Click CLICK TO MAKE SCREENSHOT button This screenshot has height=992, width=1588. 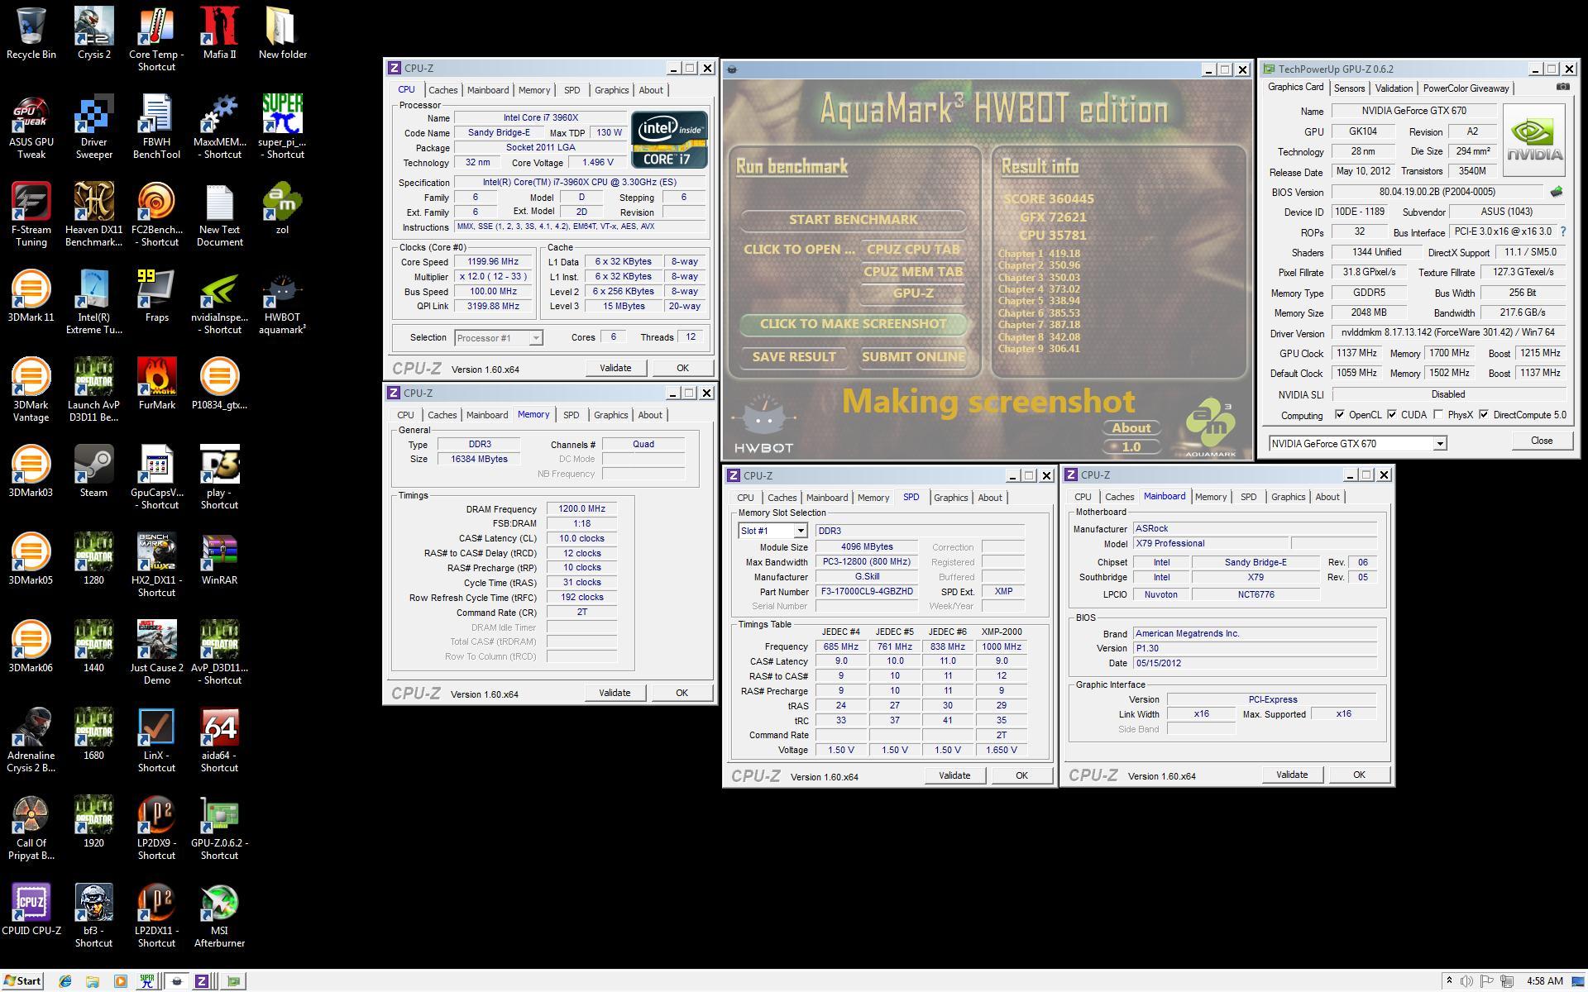click(853, 324)
